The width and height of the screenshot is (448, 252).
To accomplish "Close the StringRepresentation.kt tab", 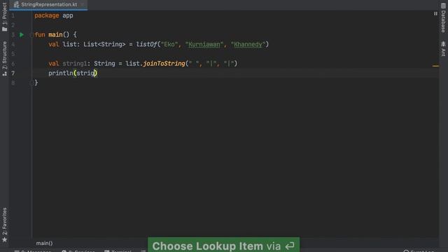I will pos(83,5).
